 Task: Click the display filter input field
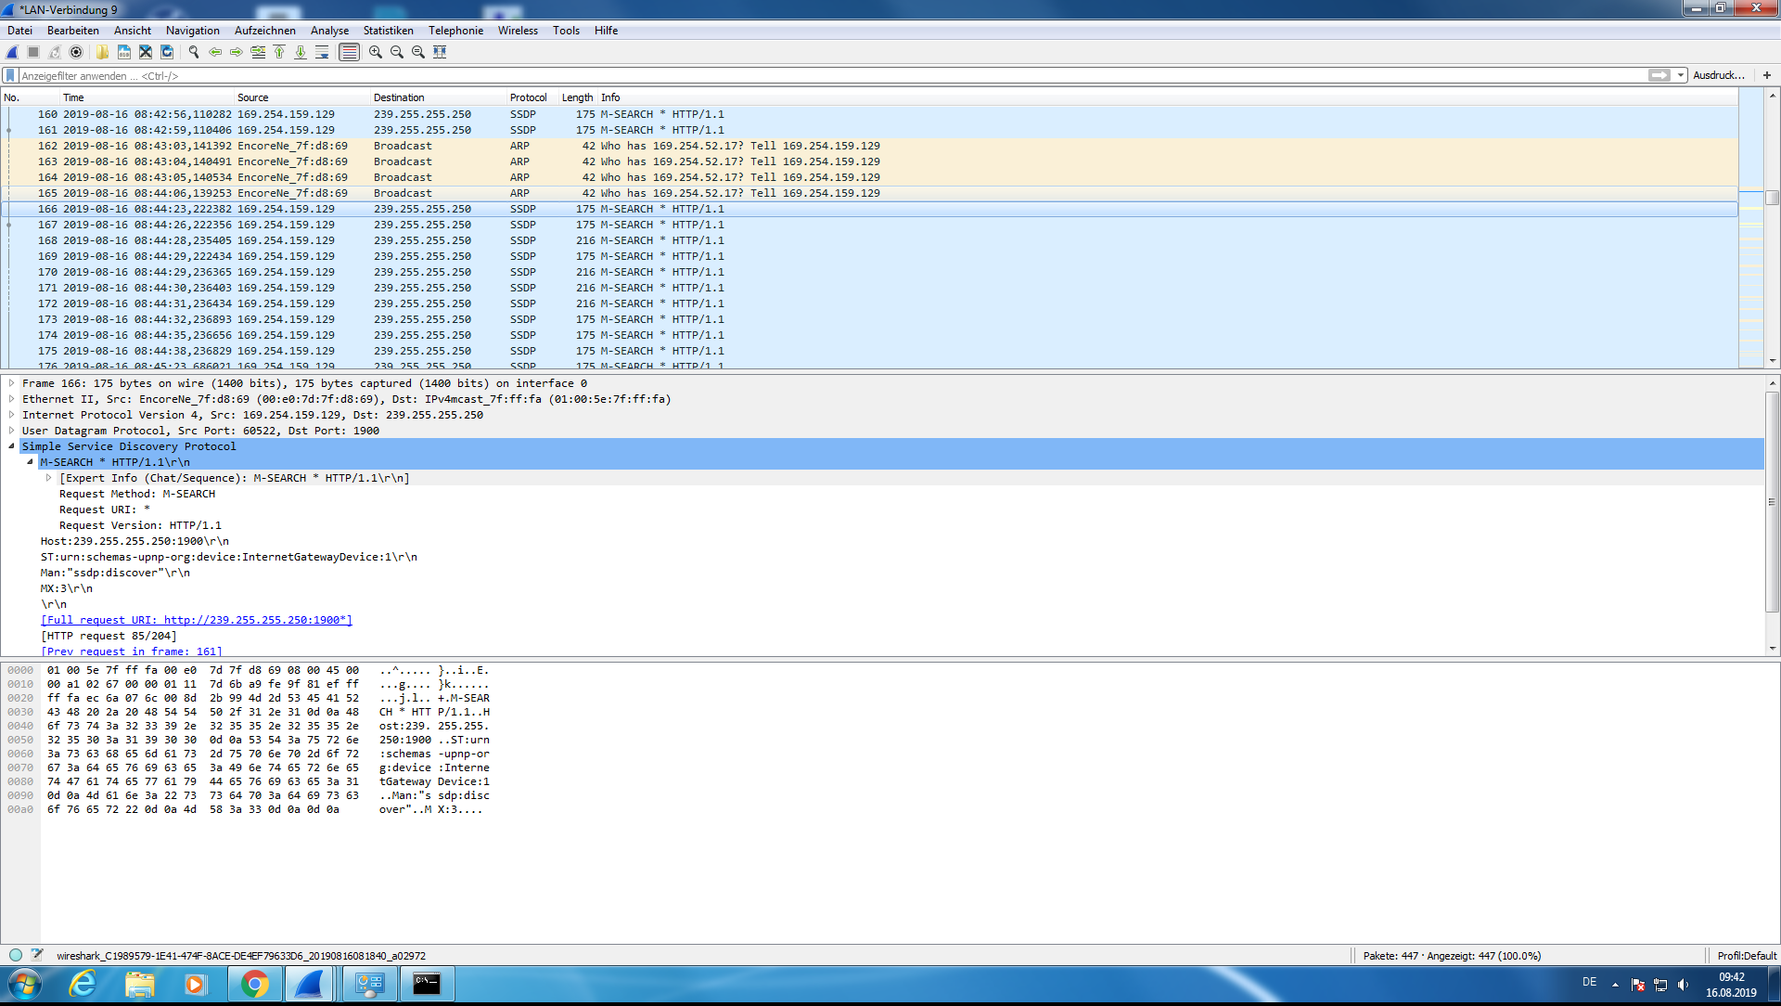point(832,76)
